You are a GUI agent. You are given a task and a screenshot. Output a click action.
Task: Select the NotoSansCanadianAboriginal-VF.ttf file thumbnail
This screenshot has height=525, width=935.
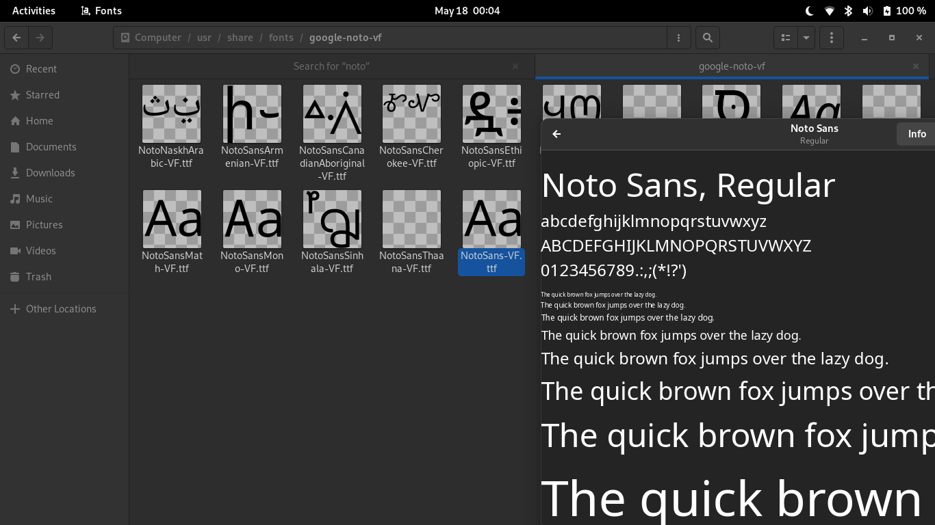coord(332,113)
